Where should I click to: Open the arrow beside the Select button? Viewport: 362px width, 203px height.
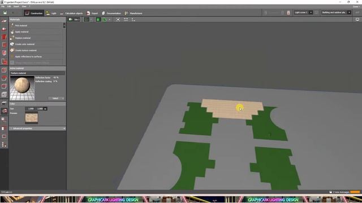pyautogui.click(x=63, y=98)
